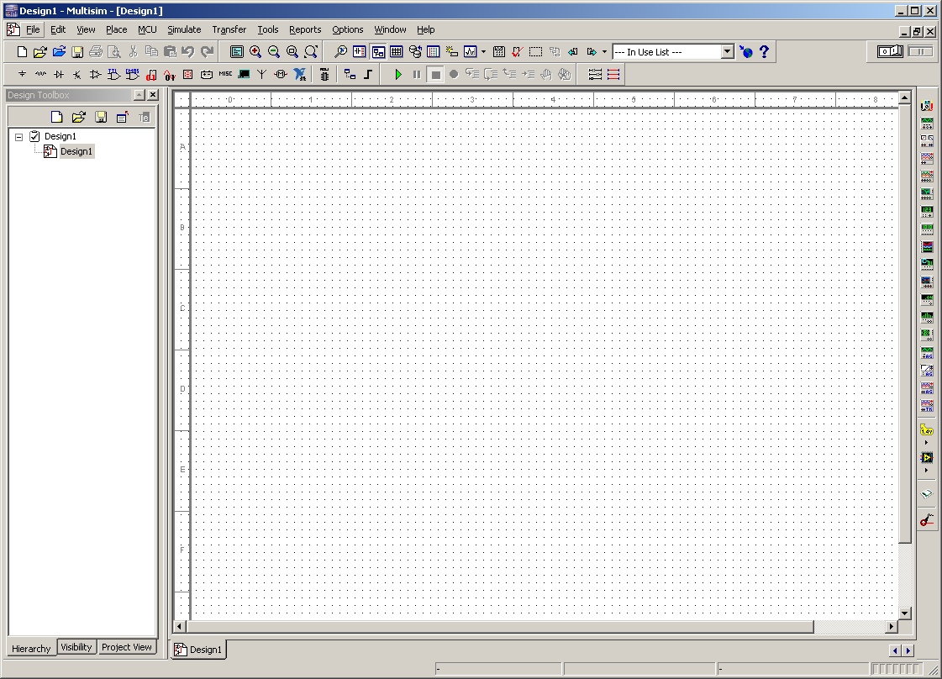Click the scroll right arrow of workspace
942x679 pixels.
coord(892,627)
